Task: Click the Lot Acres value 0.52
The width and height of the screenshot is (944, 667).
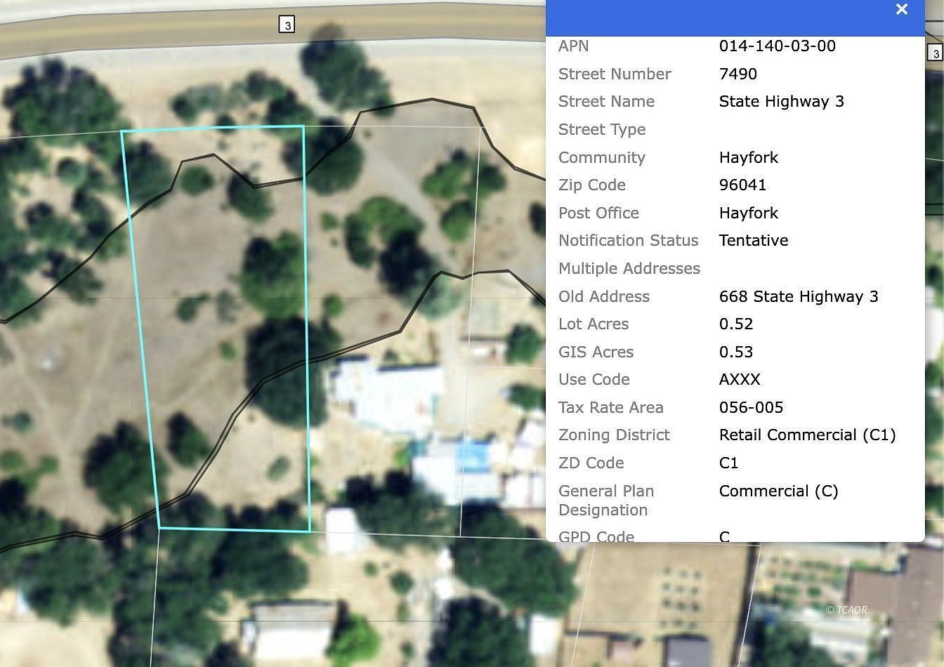Action: [735, 324]
